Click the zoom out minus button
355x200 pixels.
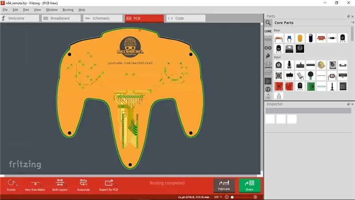[227, 197]
